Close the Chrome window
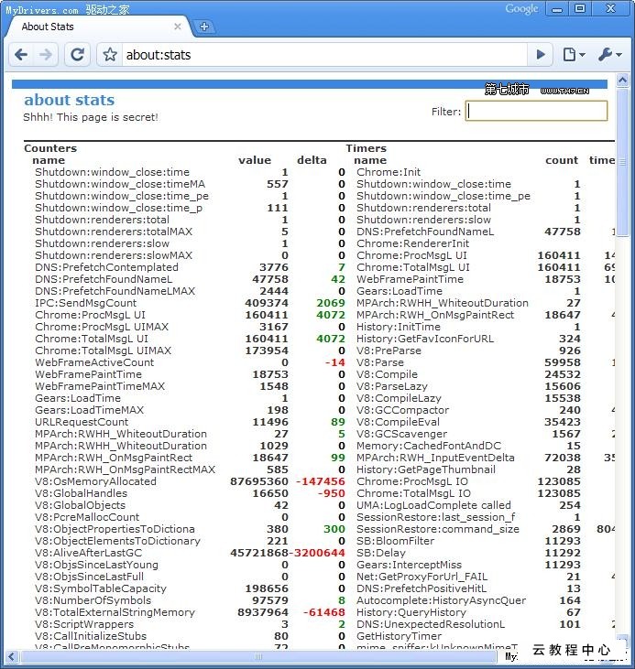This screenshot has height=669, width=635. tap(611, 9)
